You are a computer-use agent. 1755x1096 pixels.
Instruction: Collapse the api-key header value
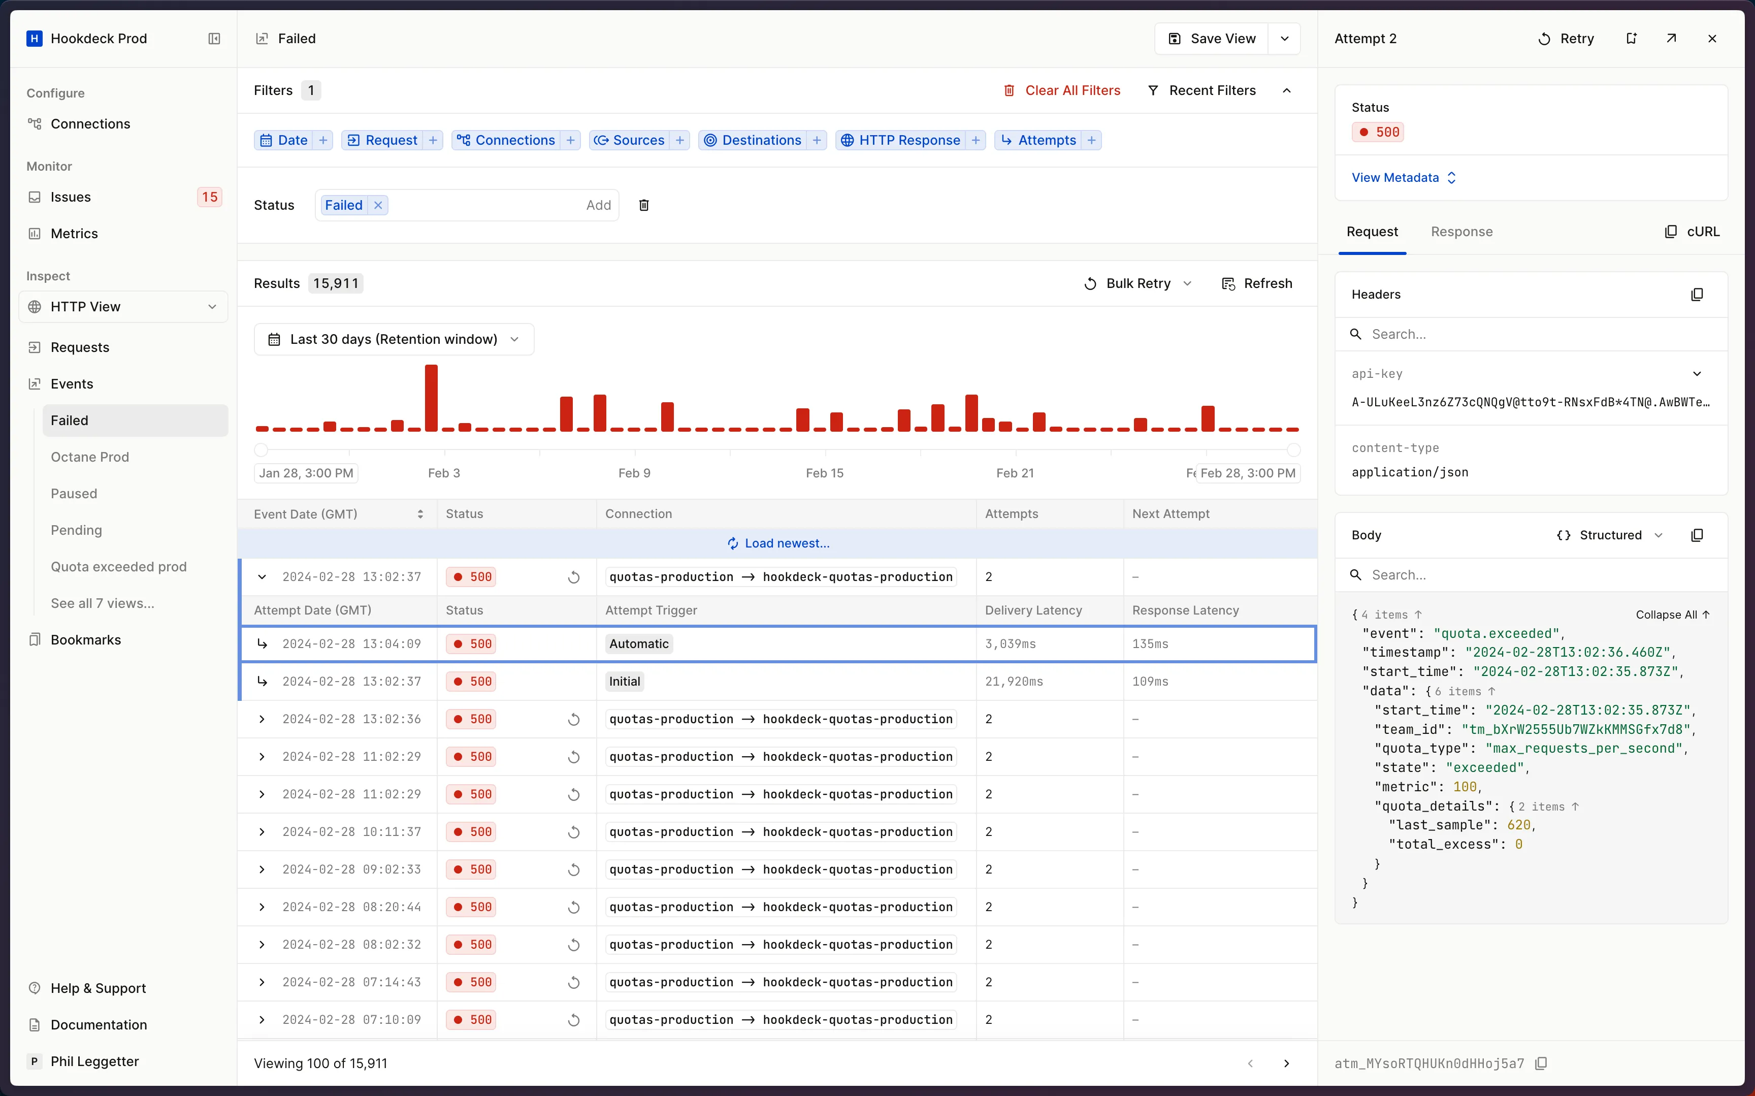1696,373
